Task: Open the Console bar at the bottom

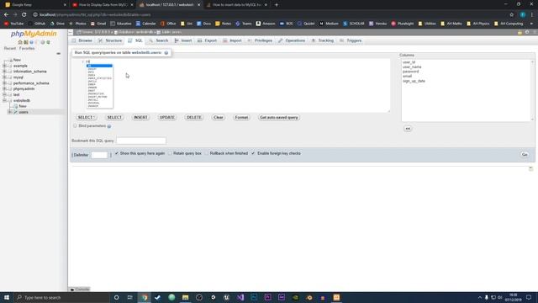Action: (x=80, y=290)
